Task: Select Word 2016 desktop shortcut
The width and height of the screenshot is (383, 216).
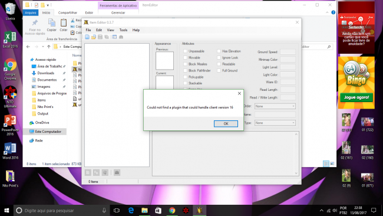Action: 10,151
